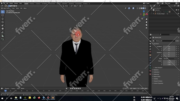Image resolution: width=180 pixels, height=101 pixels.
Task: Open the Texture properties checker tab
Action: pyautogui.click(x=150, y=74)
